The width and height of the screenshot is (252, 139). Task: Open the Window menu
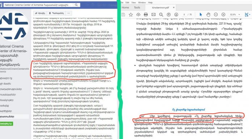click(142, 3)
